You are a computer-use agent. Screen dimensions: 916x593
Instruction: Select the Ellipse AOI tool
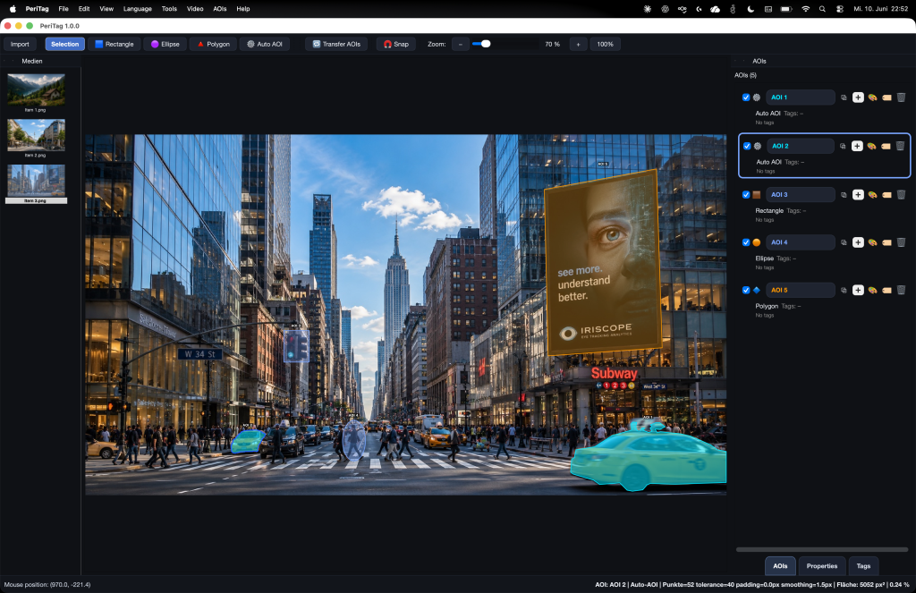tap(165, 44)
